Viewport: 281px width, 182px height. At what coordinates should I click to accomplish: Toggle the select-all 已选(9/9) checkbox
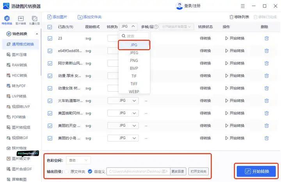coord(50,27)
